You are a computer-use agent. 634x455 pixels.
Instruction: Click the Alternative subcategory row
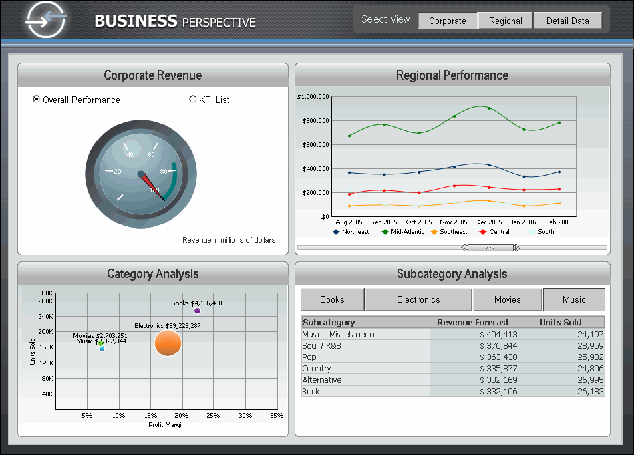453,380
